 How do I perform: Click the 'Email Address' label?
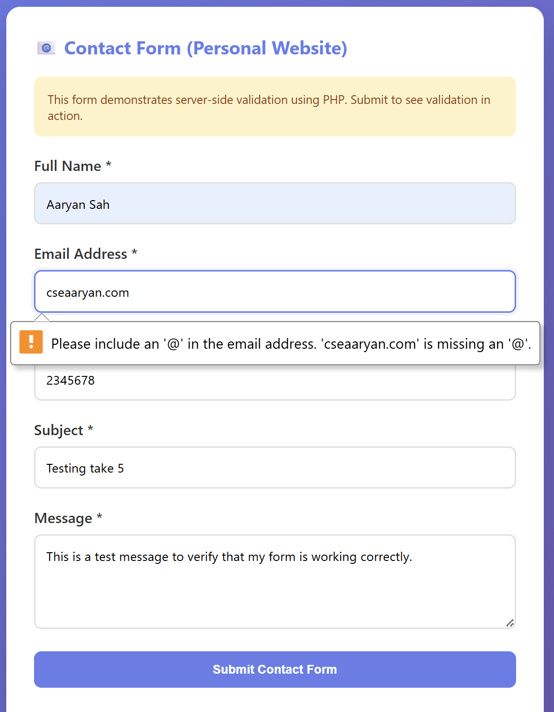tap(80, 254)
